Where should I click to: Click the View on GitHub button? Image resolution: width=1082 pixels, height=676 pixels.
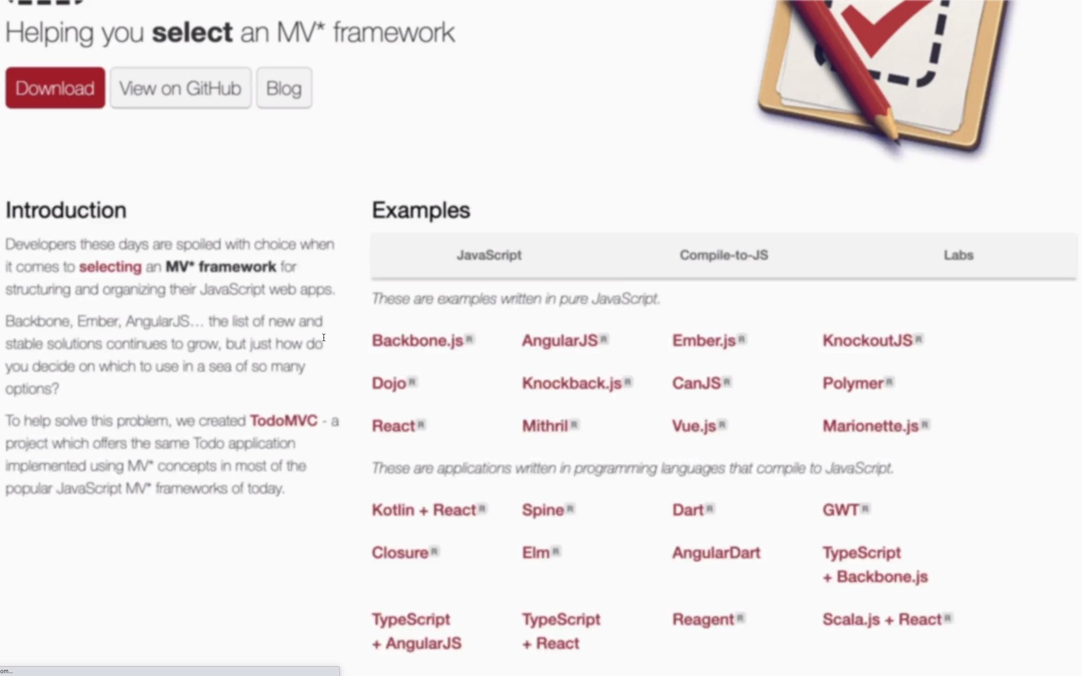pyautogui.click(x=180, y=88)
